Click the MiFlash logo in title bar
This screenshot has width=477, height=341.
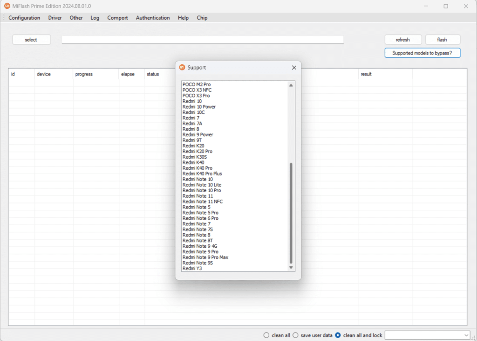click(x=7, y=6)
